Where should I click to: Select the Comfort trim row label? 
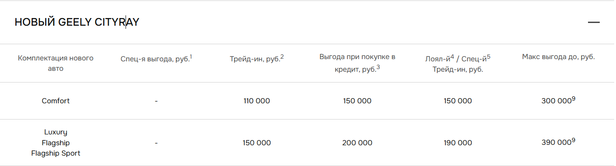(56, 101)
